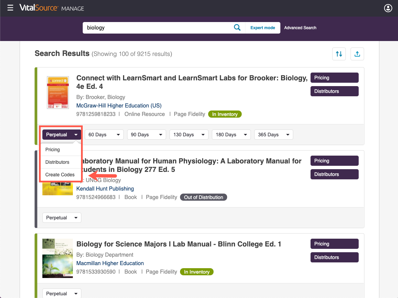
Task: Click ISBN 9781524966683
Action: click(x=96, y=197)
